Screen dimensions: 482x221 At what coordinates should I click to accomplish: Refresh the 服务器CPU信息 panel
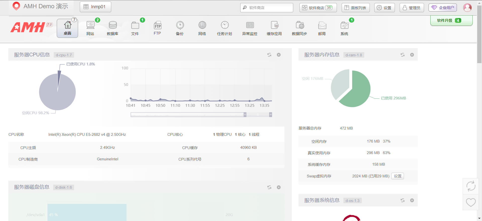coord(269,55)
